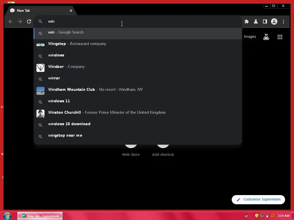Open the Labs flask icon in toolbar
This screenshot has height=220, width=294.
256,21
